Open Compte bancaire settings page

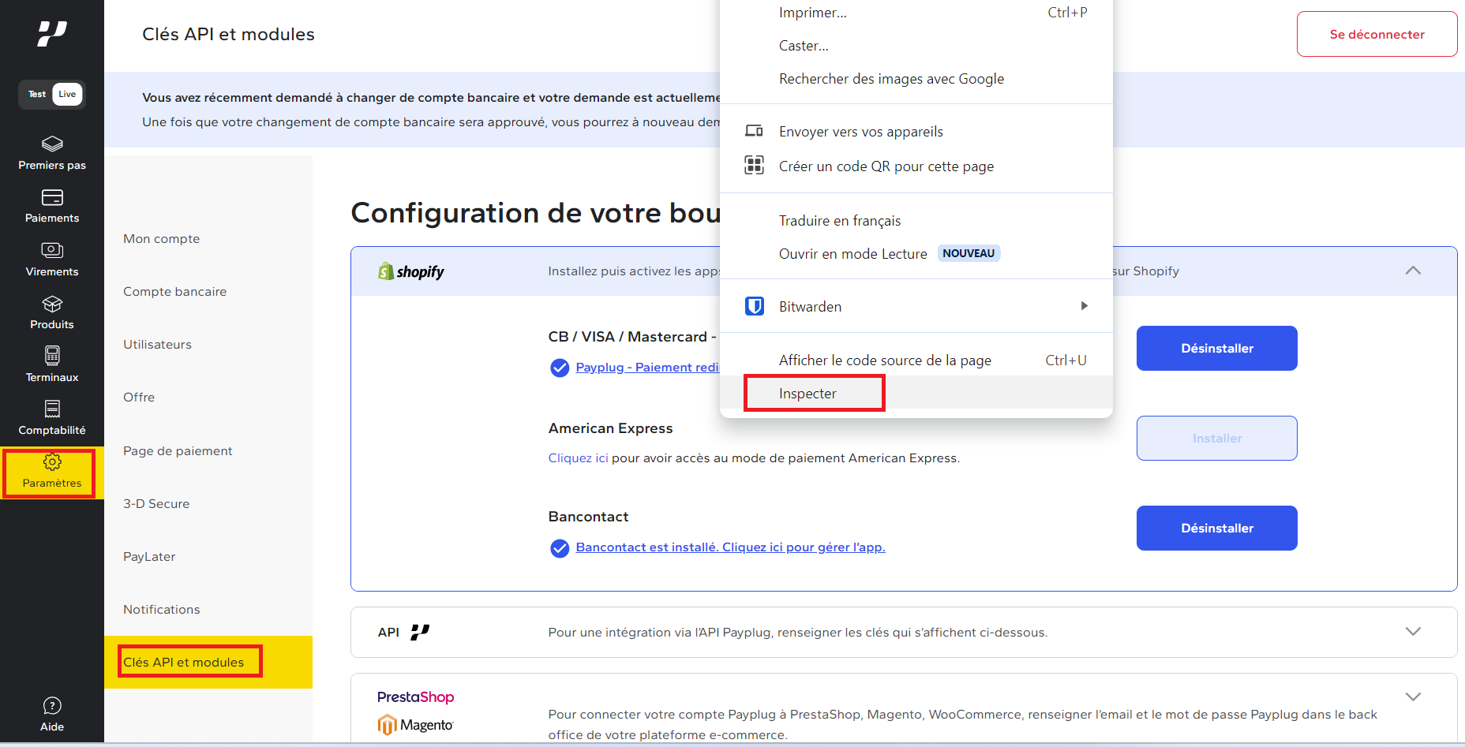(174, 292)
